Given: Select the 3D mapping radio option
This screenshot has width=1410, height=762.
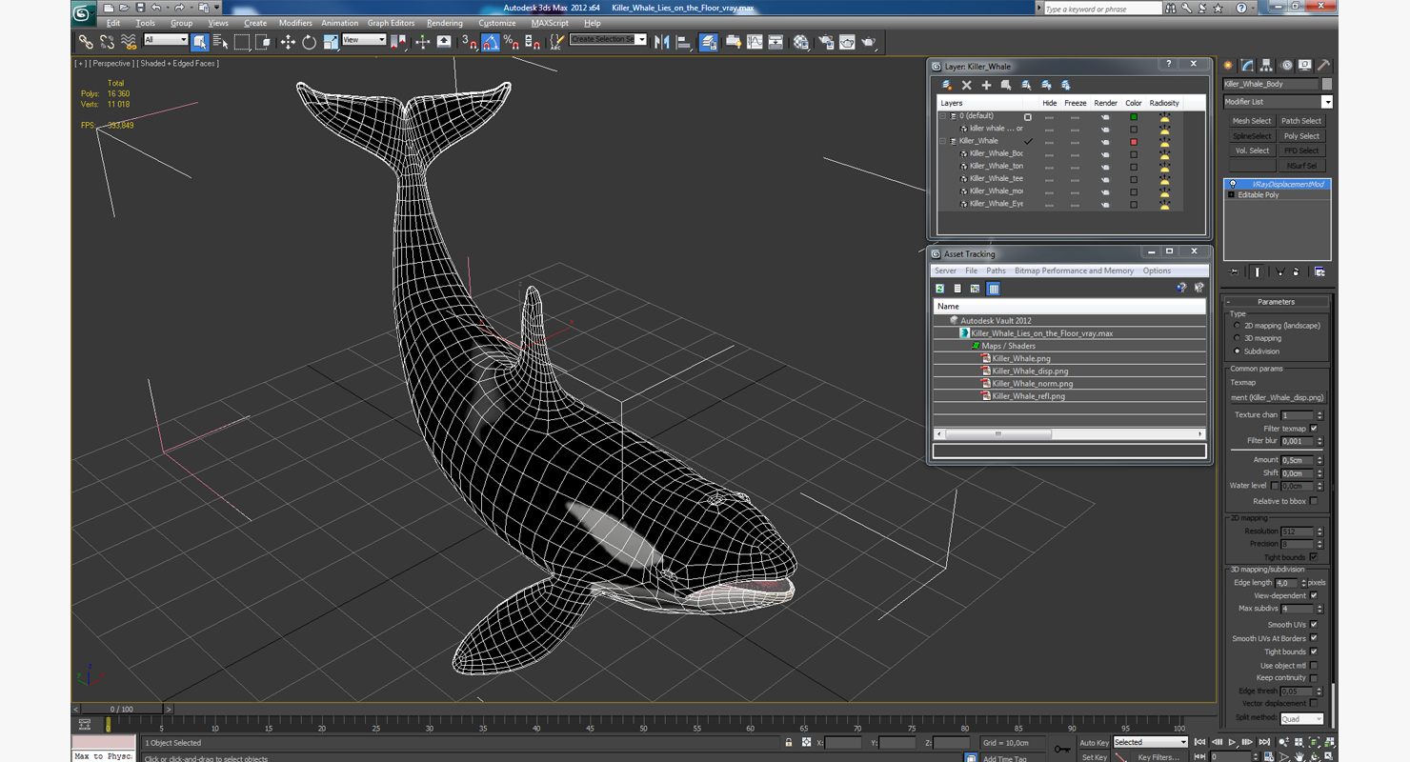Looking at the screenshot, I should point(1237,338).
